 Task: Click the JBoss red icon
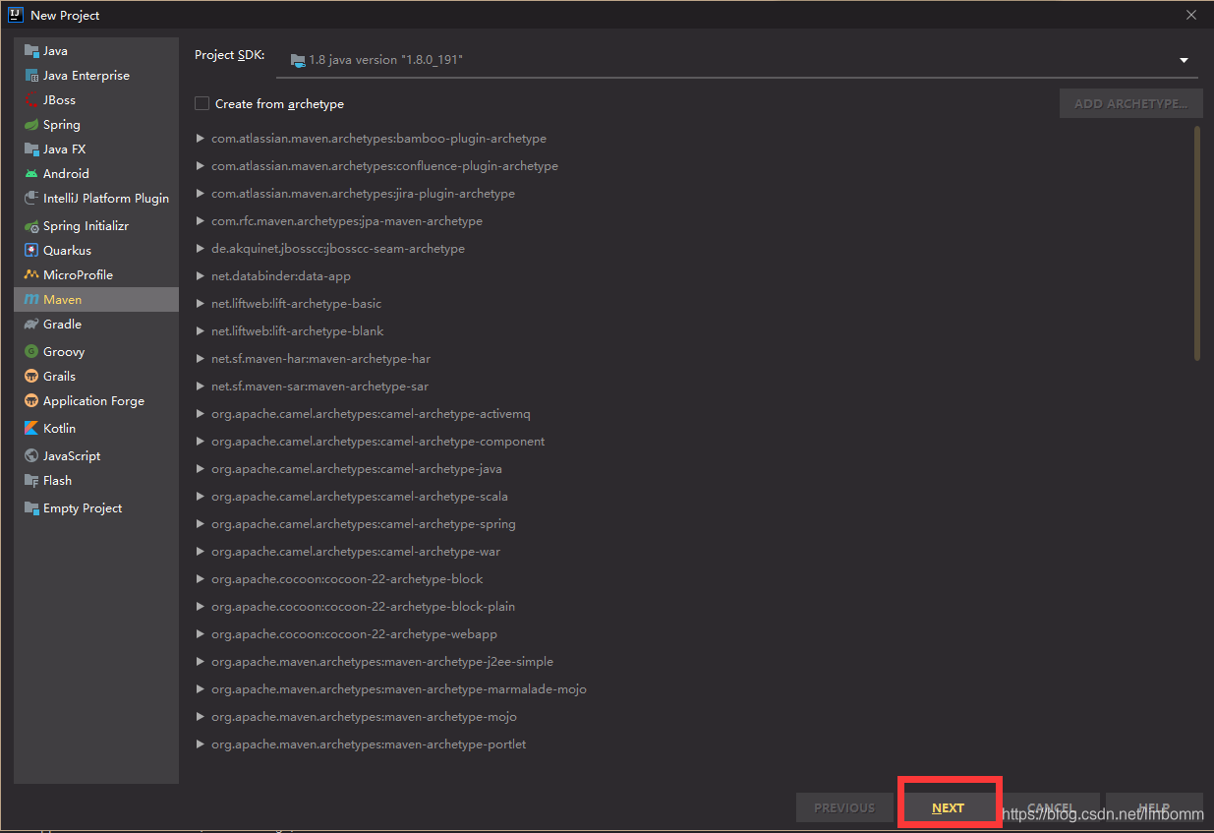[31, 99]
